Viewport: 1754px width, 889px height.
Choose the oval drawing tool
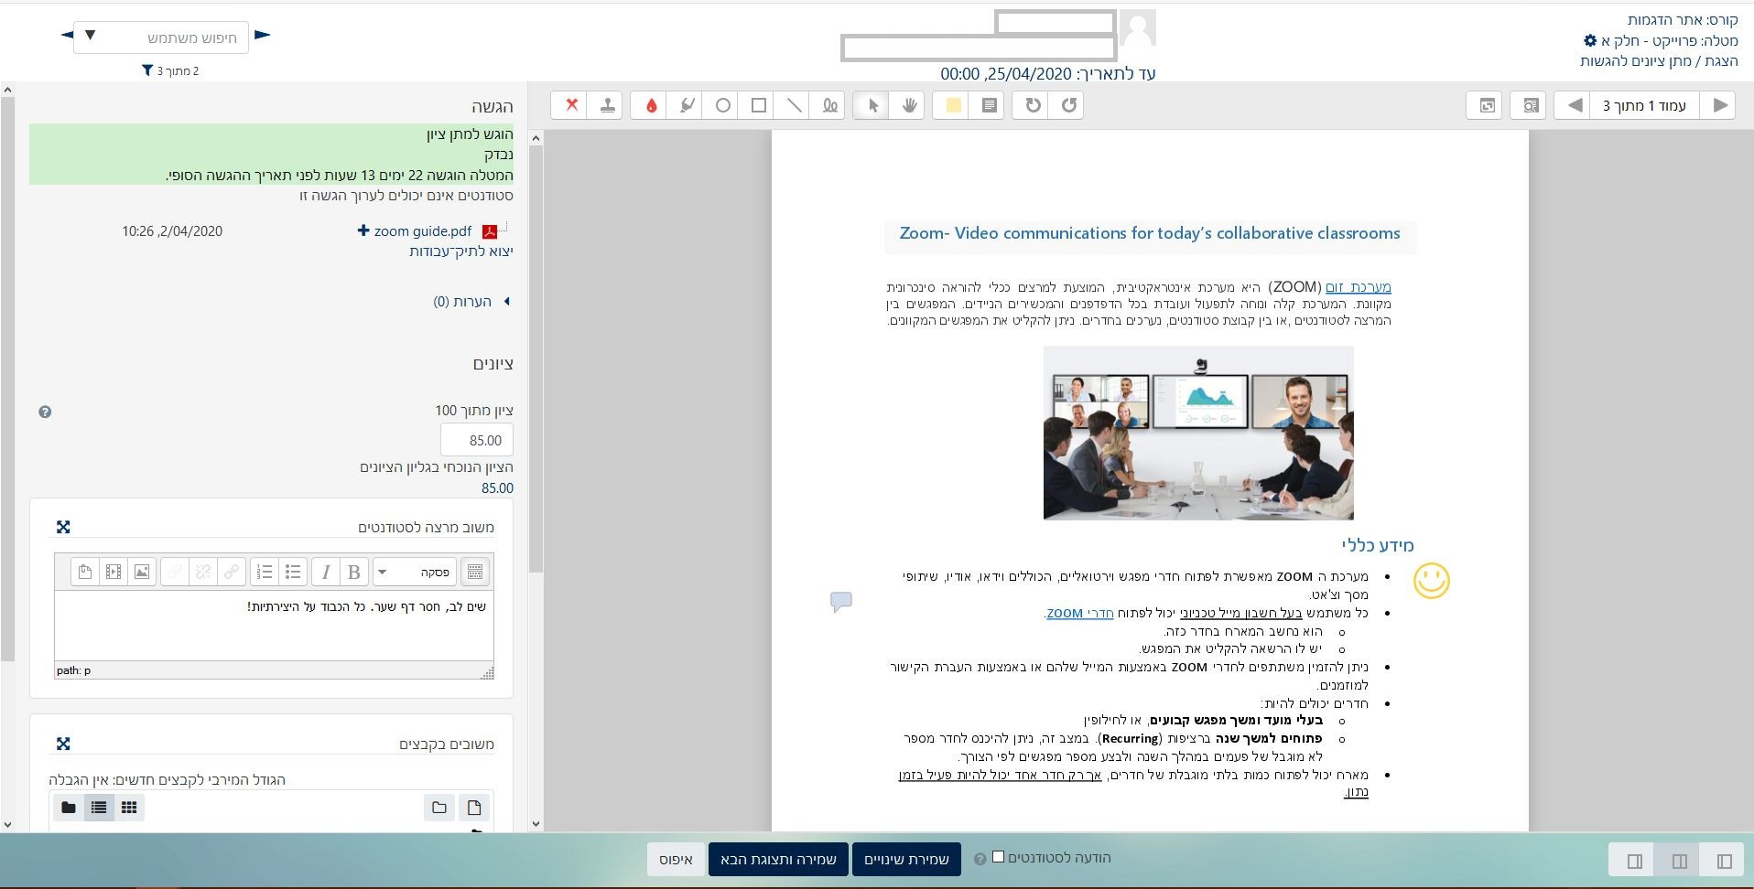pyautogui.click(x=723, y=105)
